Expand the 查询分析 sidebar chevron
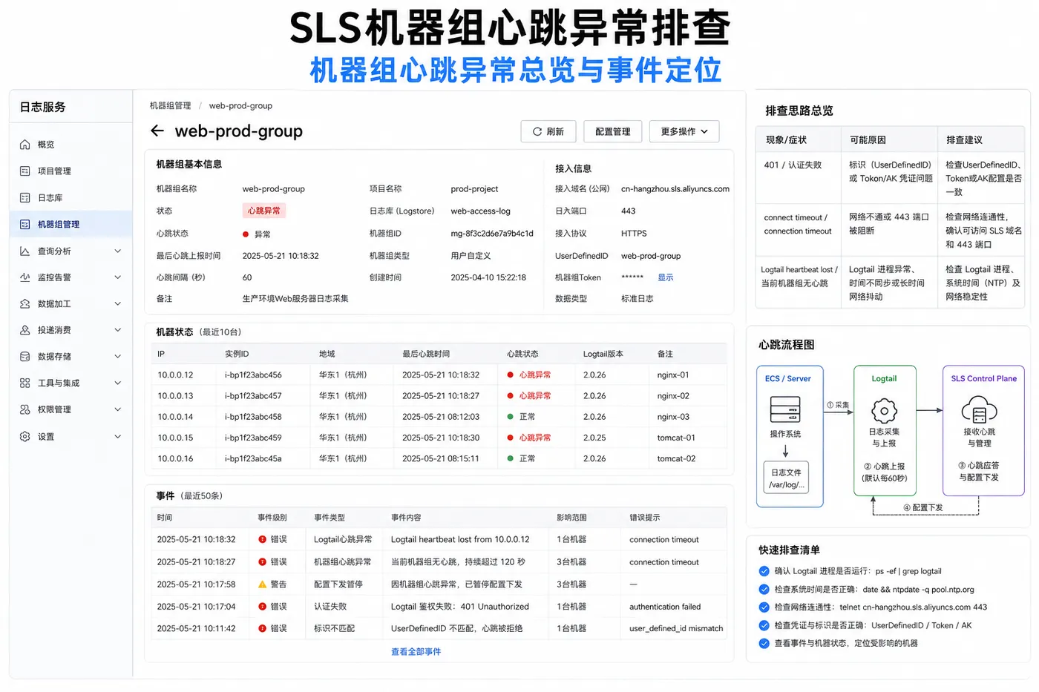 pos(118,251)
